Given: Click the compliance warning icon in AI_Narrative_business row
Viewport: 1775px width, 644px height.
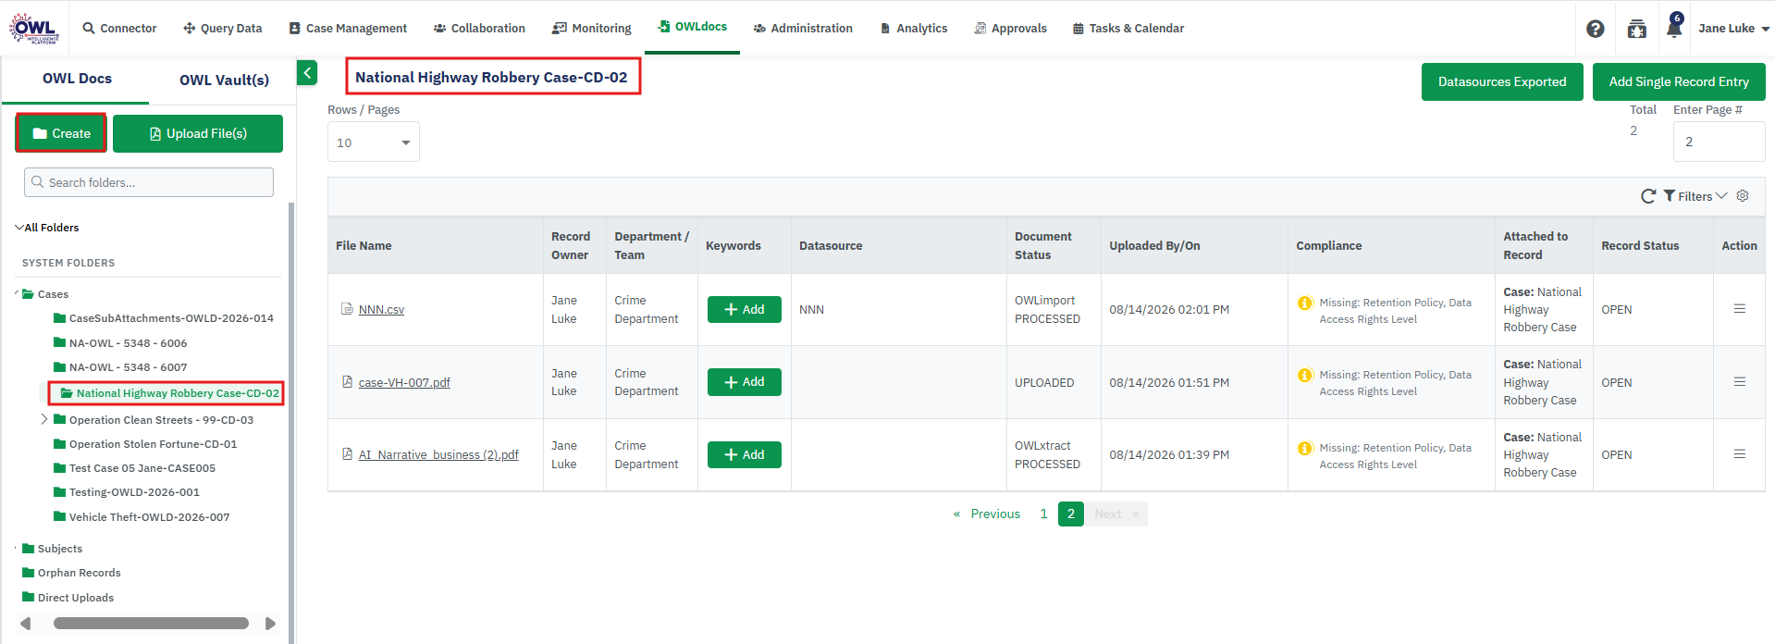Looking at the screenshot, I should 1305,448.
